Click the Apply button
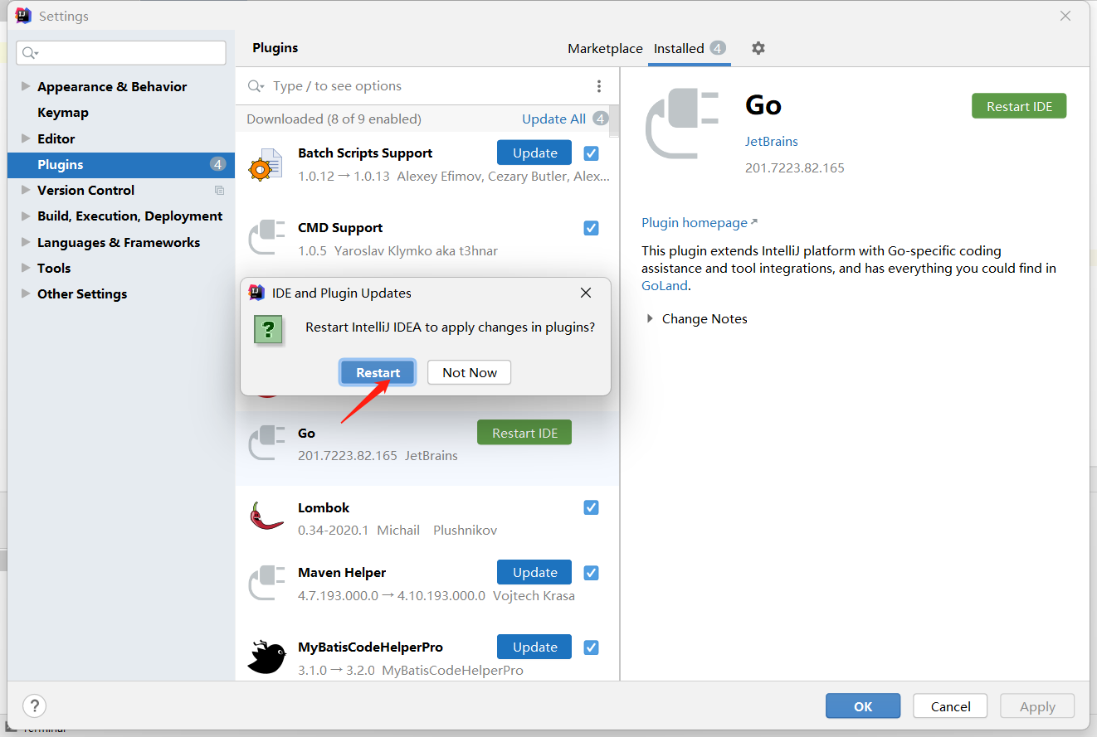1097x737 pixels. [1037, 706]
